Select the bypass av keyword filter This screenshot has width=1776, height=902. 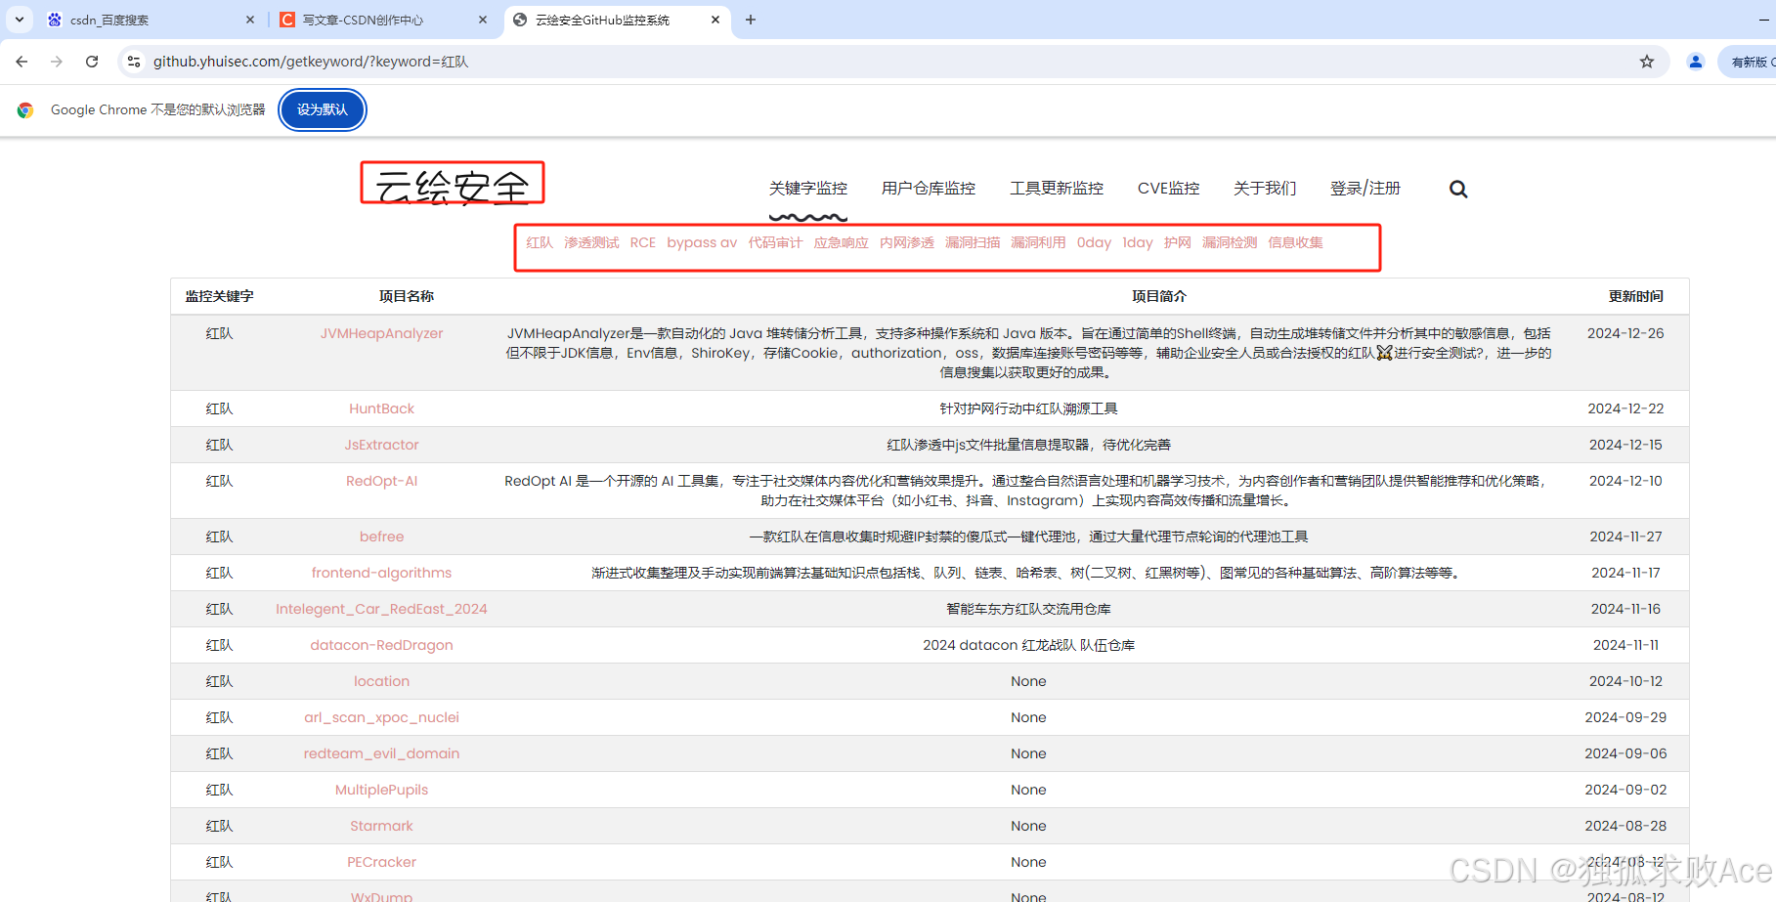(x=702, y=242)
